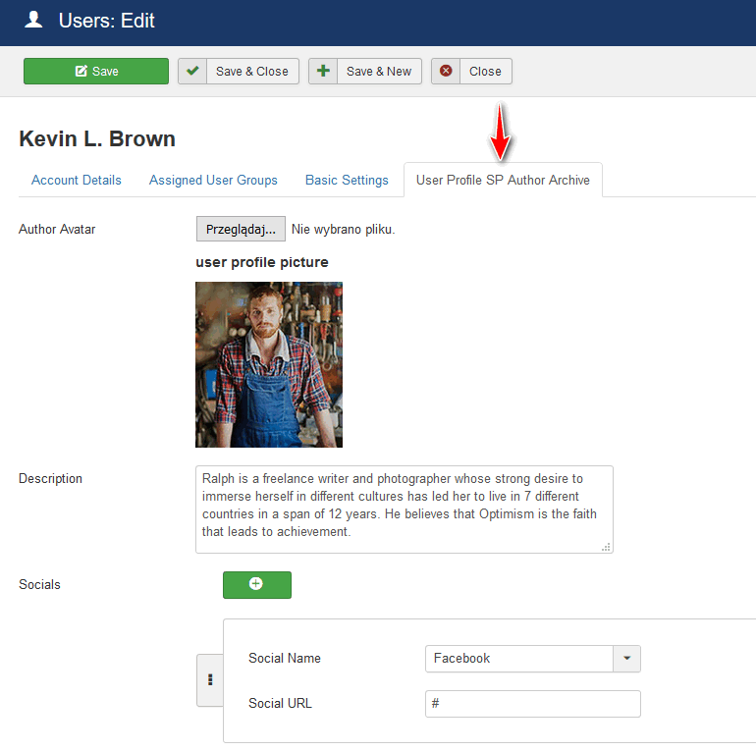The image size is (756, 751).
Task: Select the User Profile SP Author Archive tab
Action: click(503, 181)
